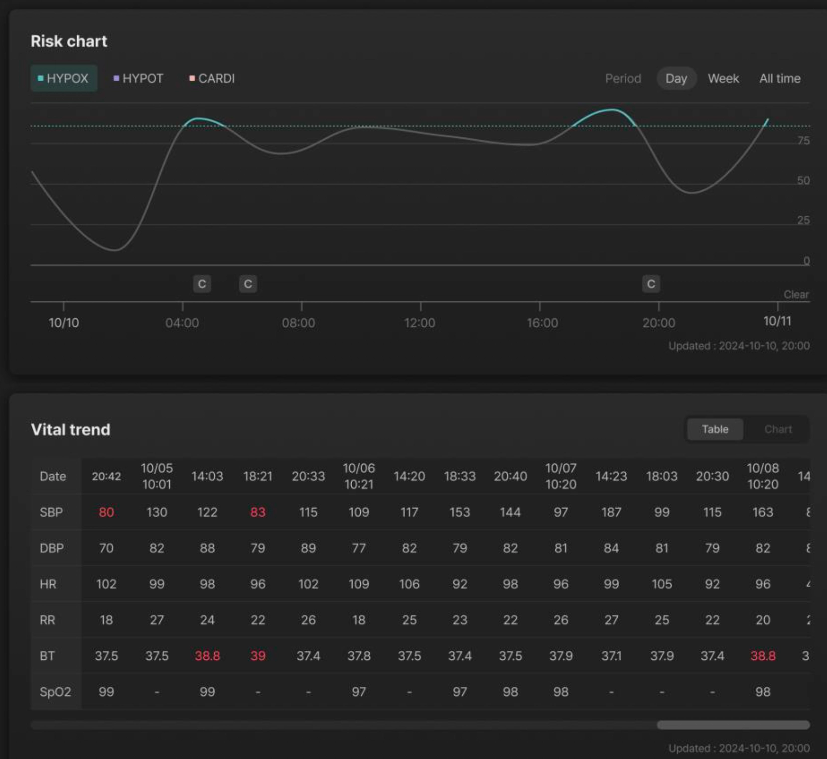The width and height of the screenshot is (827, 759).
Task: Click the SpO2 row label
Action: pyautogui.click(x=55, y=692)
